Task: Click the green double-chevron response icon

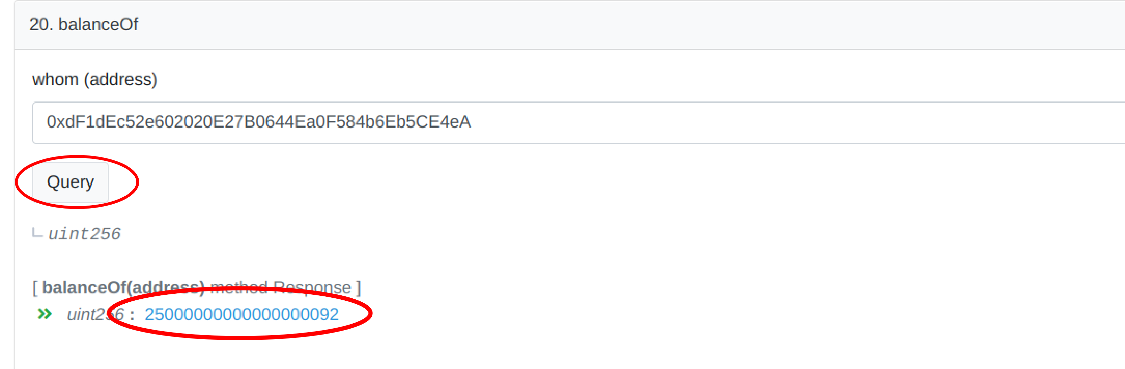Action: click(44, 314)
